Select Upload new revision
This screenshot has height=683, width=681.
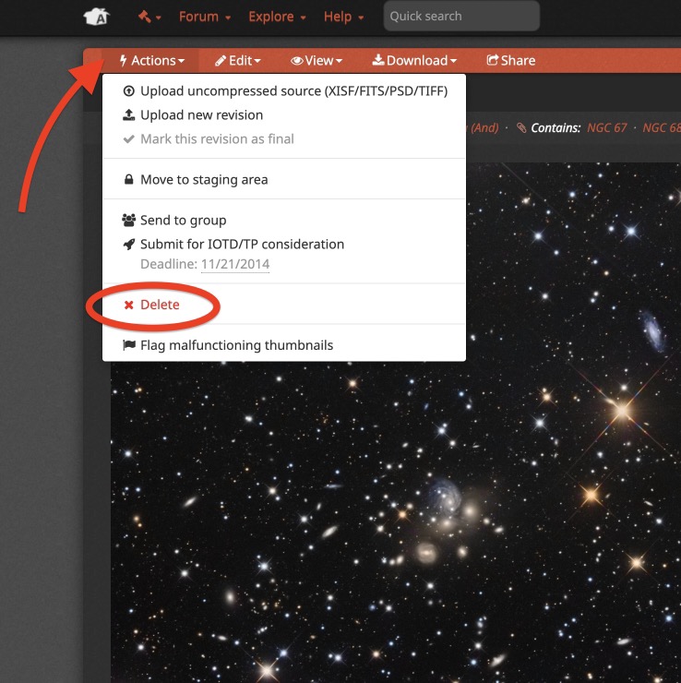[x=284, y=115]
